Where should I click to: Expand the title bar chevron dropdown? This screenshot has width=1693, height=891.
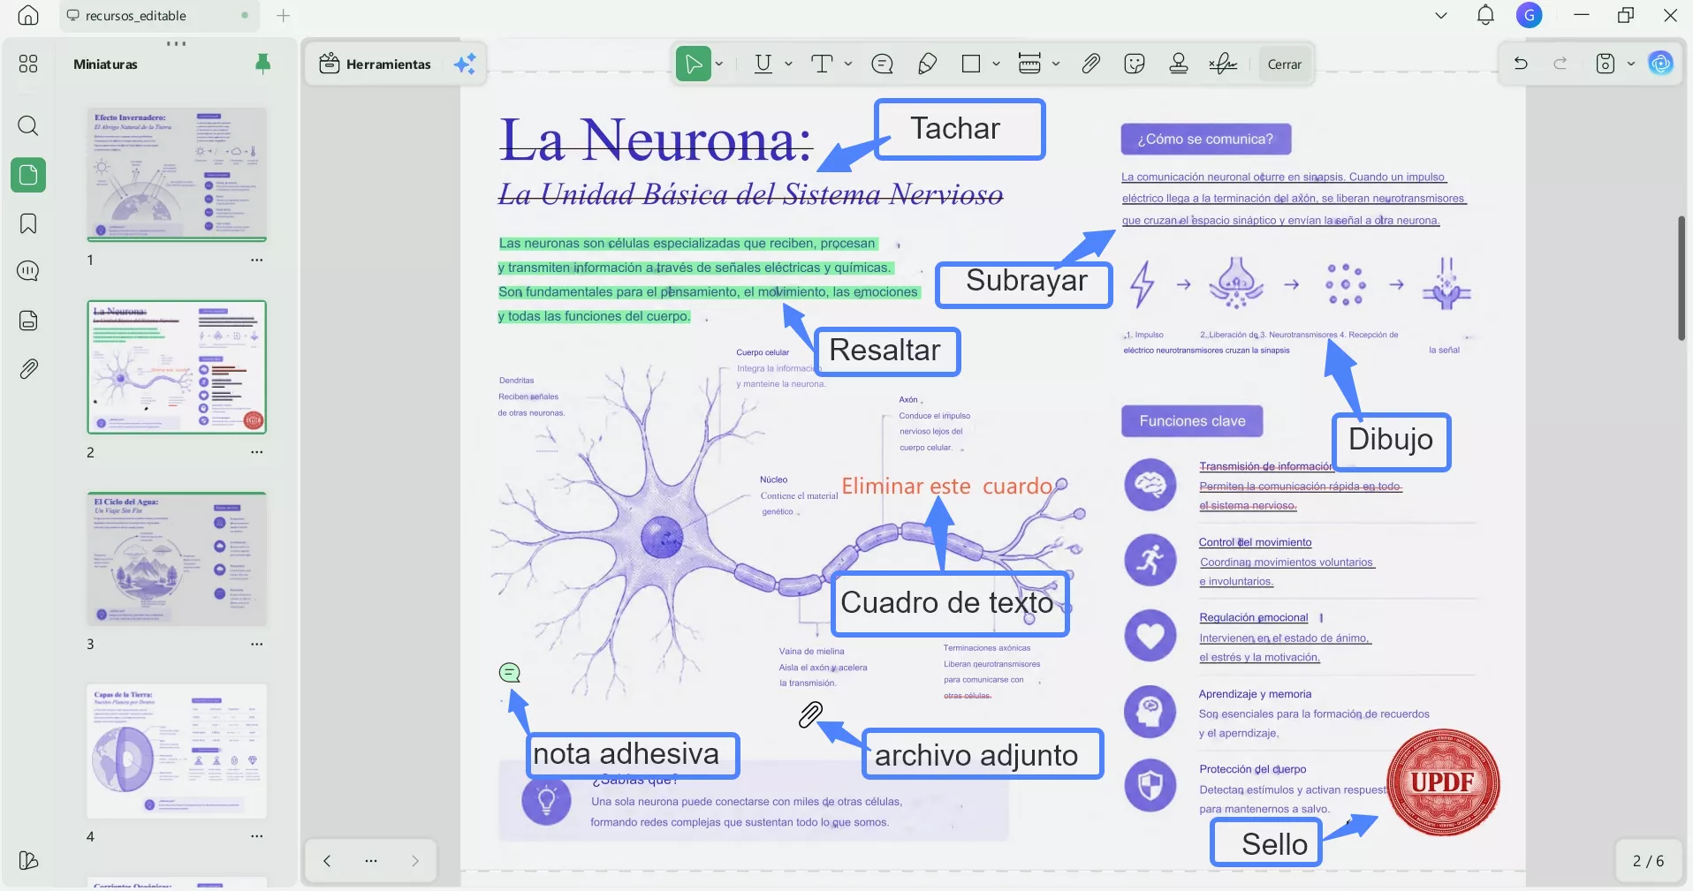tap(1441, 15)
